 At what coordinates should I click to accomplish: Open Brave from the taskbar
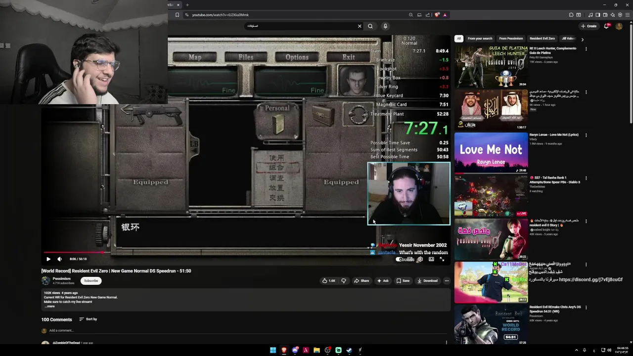(284, 350)
